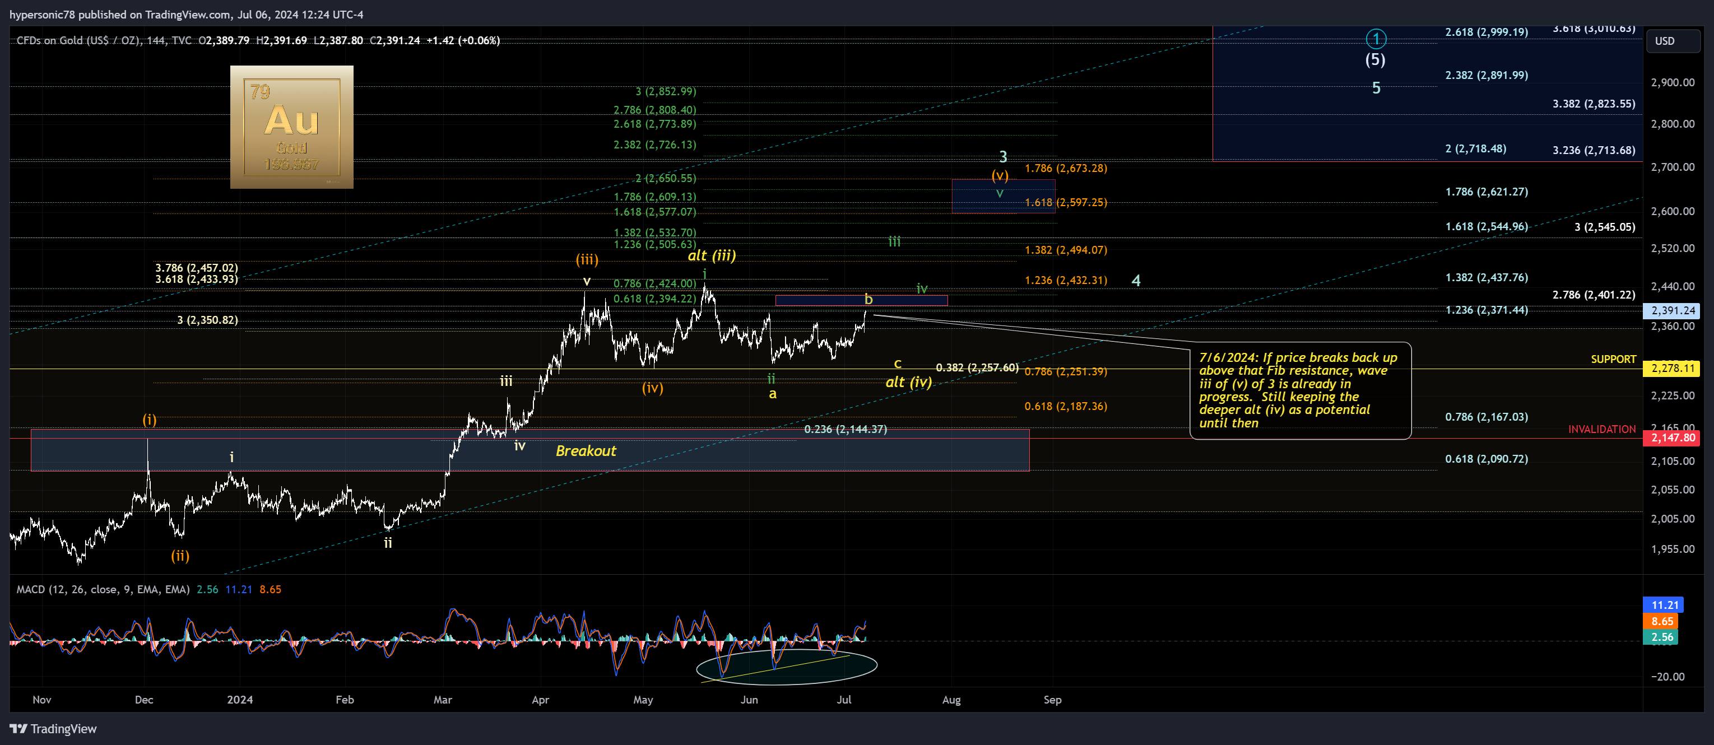Click the orange (i) wave label
Screen dimensions: 1714x745
click(x=149, y=420)
